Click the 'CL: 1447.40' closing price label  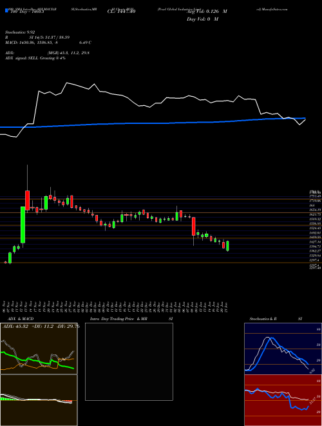tap(121, 12)
